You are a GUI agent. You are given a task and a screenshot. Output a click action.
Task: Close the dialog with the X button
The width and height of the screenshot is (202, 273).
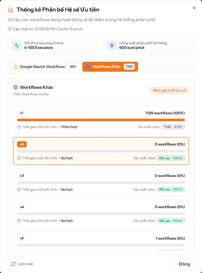click(x=194, y=8)
